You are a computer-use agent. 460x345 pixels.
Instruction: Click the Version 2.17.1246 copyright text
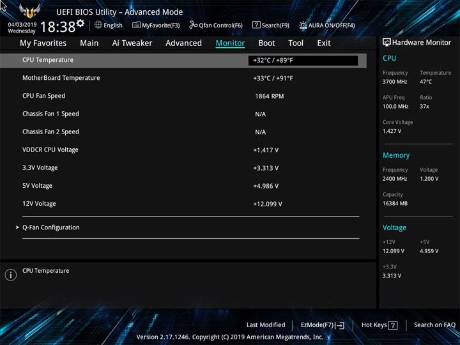coord(230,337)
